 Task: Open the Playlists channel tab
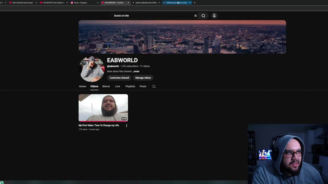(130, 86)
